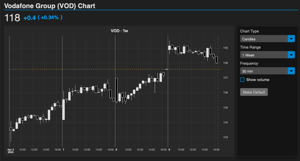Image resolution: width=300 pixels, height=161 pixels.
Task: Select the VOD · 1w chart title
Action: pos(119,30)
